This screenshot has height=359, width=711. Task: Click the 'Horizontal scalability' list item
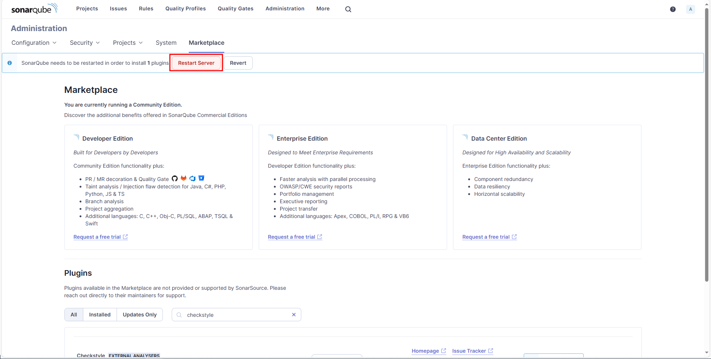click(499, 194)
